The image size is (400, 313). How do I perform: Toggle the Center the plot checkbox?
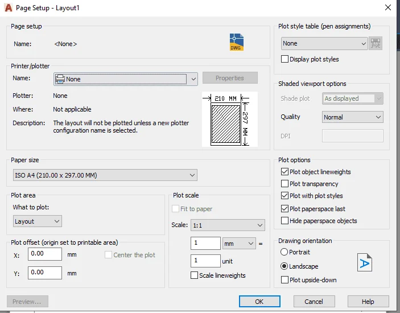pos(108,254)
